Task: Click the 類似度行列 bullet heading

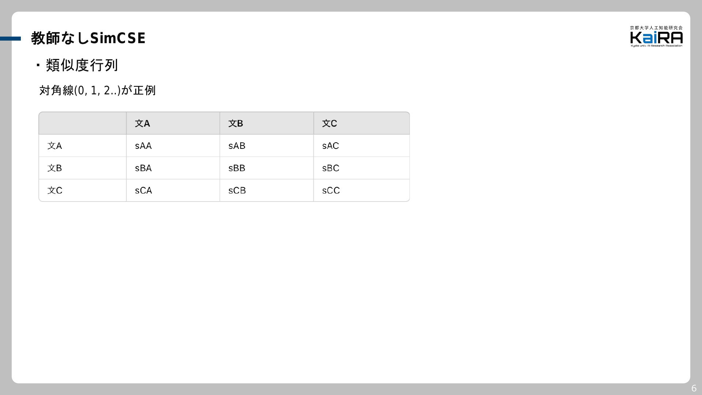Action: coord(82,65)
